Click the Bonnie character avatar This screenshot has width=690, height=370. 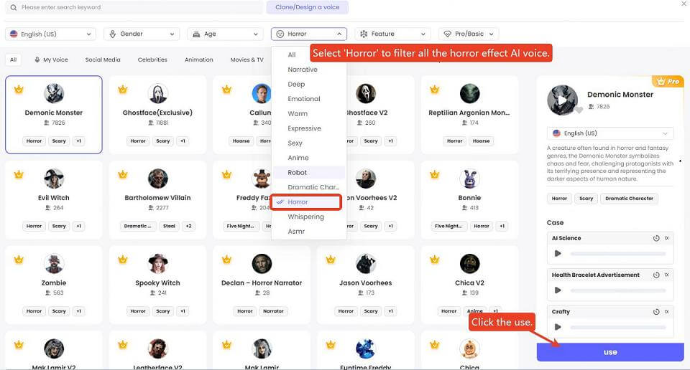(x=469, y=179)
